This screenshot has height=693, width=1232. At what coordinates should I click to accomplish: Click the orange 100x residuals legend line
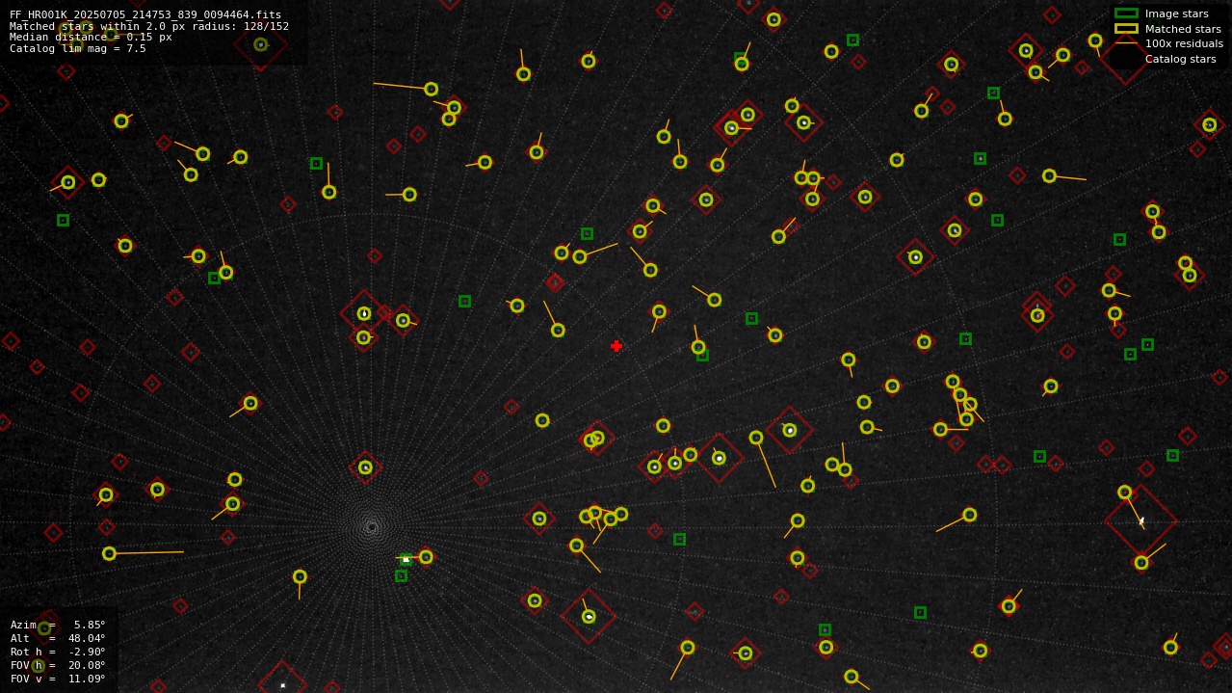coord(1126,43)
